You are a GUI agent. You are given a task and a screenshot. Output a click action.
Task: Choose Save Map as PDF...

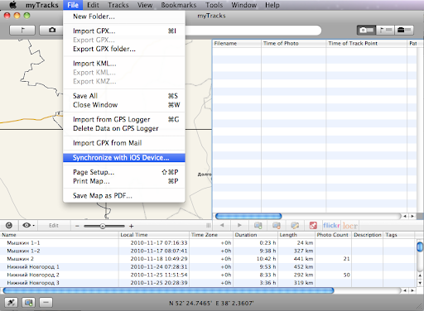(124, 196)
